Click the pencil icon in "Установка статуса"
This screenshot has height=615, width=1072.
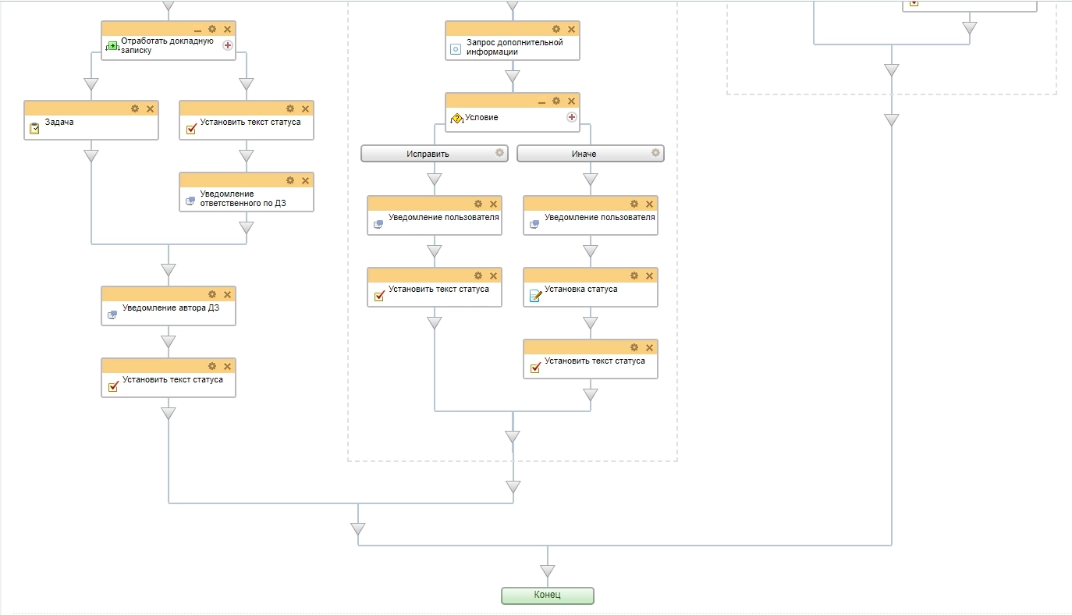(535, 296)
